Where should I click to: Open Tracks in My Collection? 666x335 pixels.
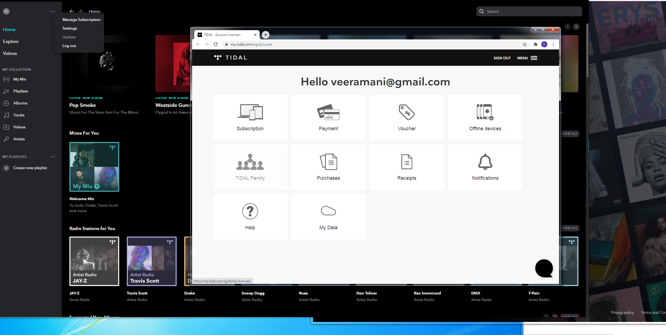19,115
